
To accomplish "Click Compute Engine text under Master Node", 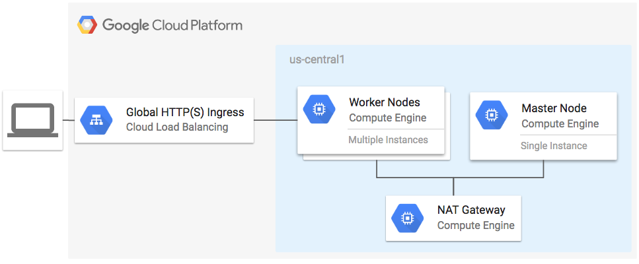I will [x=560, y=124].
